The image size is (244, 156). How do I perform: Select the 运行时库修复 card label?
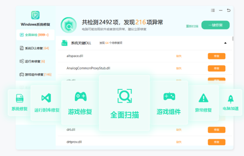(x=47, y=110)
